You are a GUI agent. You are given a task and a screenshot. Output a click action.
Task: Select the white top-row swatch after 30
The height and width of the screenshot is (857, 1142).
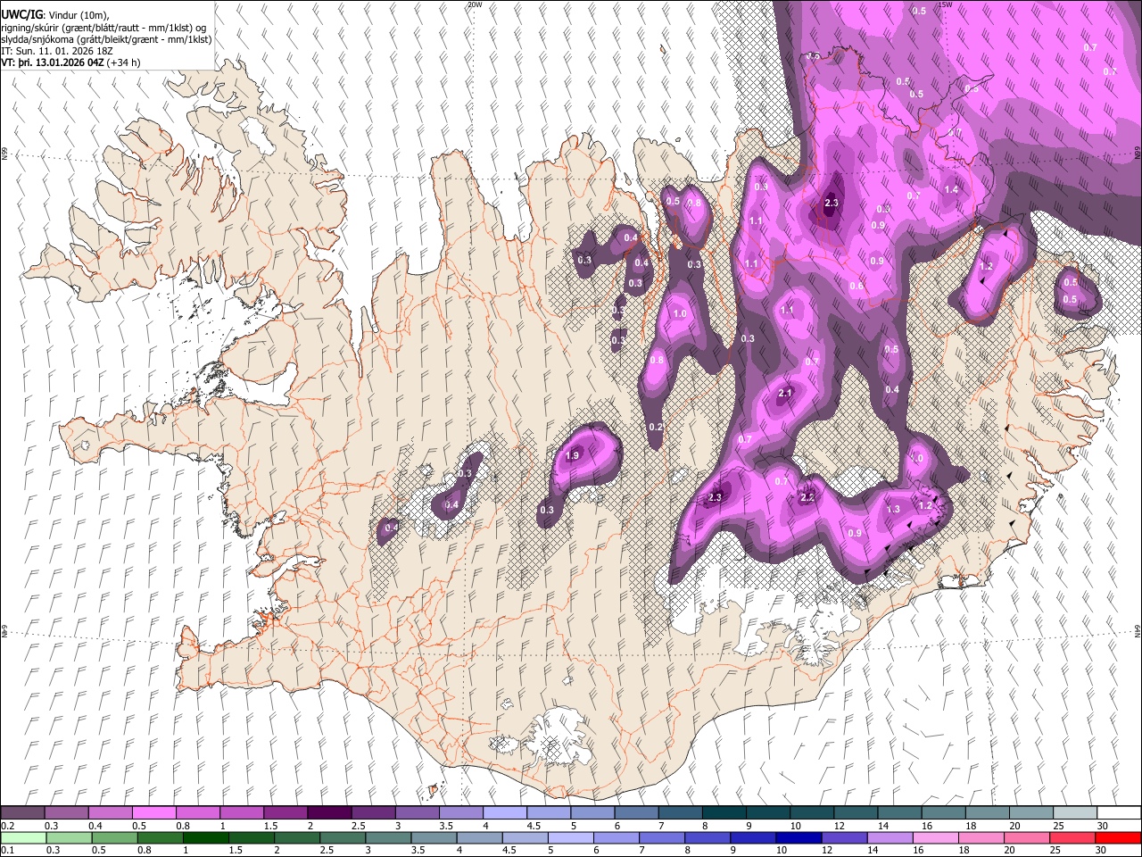1119,813
